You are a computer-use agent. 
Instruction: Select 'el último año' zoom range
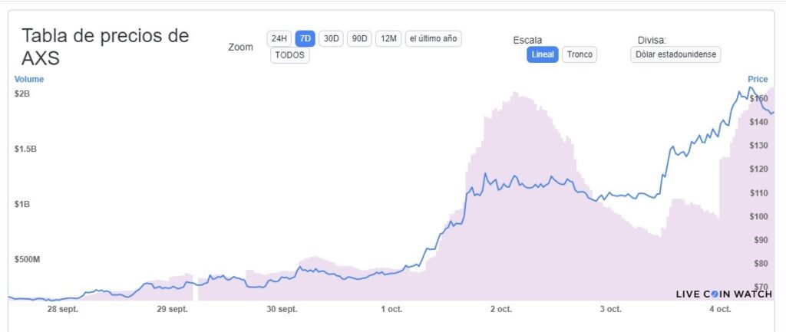click(433, 38)
